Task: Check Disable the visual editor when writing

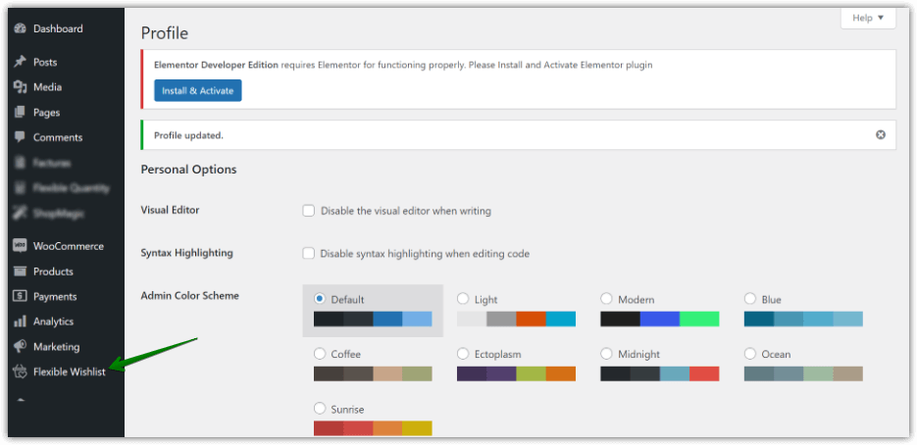Action: 309,211
